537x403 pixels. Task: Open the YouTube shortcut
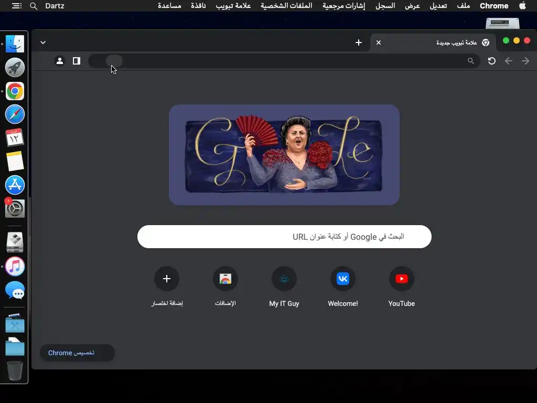(401, 287)
